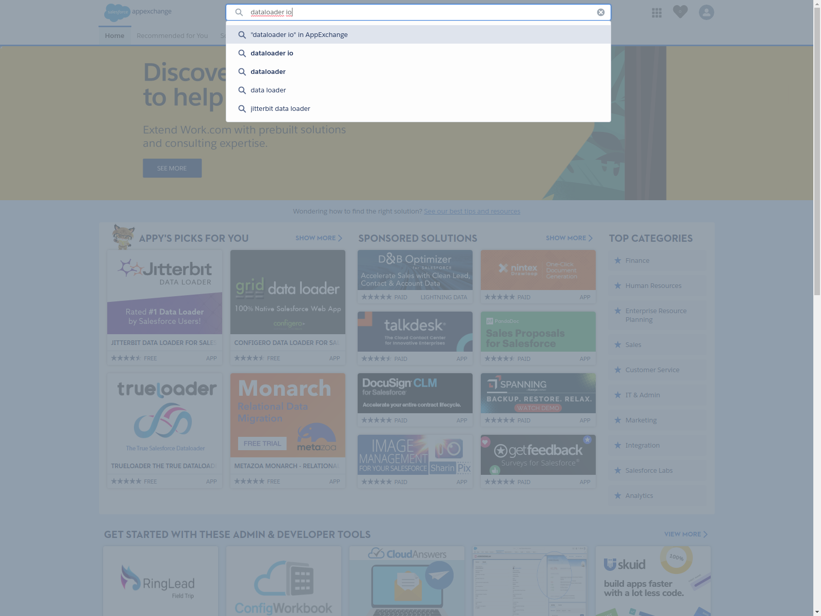The height and width of the screenshot is (616, 821).
Task: Switch to the Home tab
Action: (114, 35)
